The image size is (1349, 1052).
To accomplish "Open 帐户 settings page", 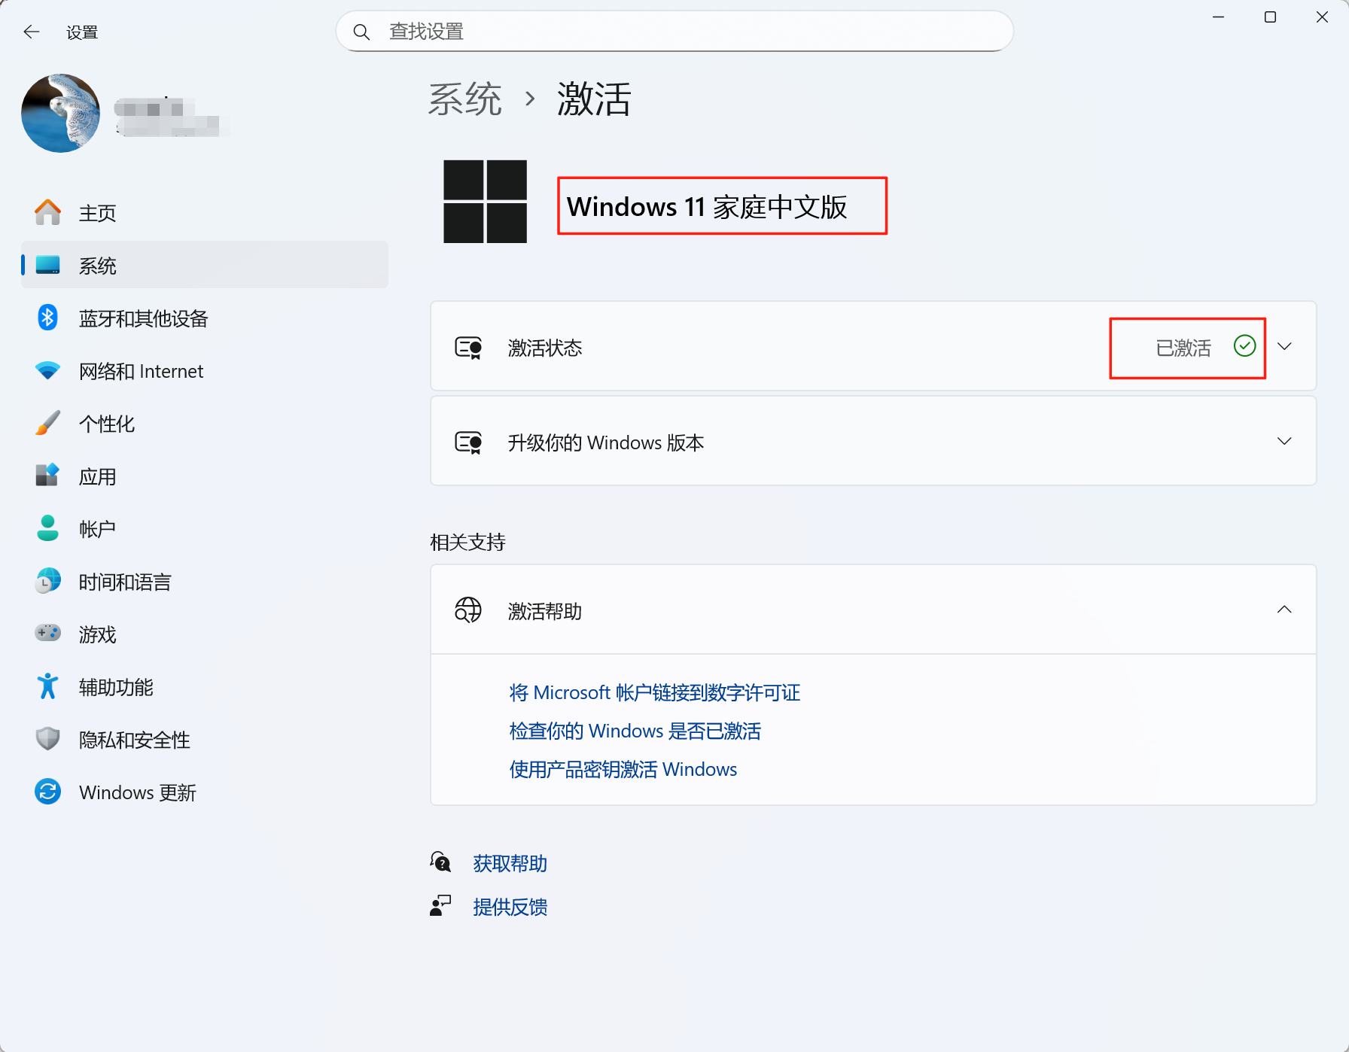I will [205, 528].
